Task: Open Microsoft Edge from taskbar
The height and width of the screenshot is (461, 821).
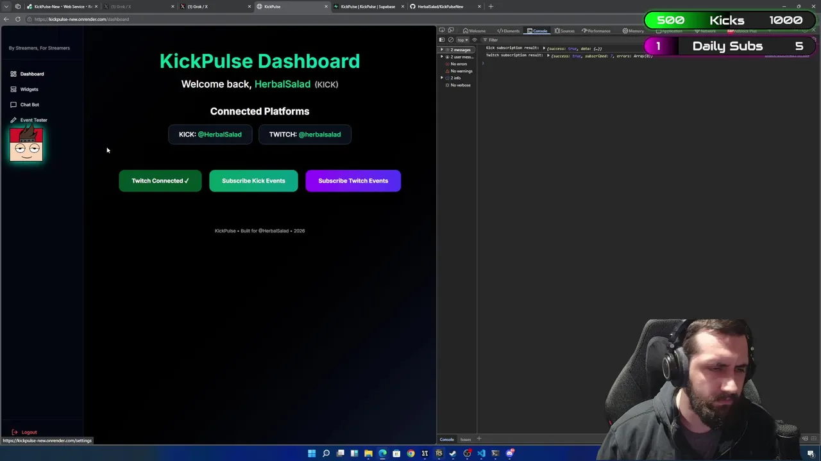Action: 382,453
